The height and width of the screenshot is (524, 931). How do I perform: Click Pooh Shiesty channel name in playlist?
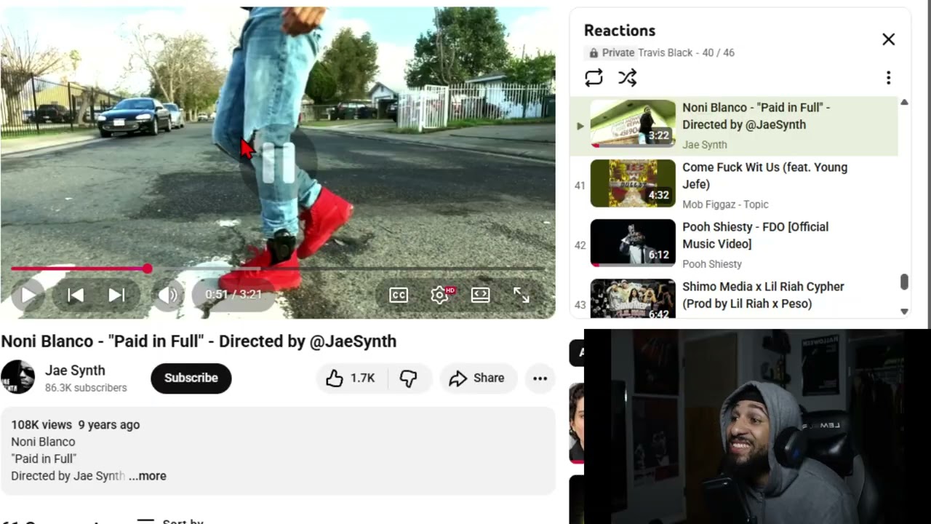click(x=712, y=264)
